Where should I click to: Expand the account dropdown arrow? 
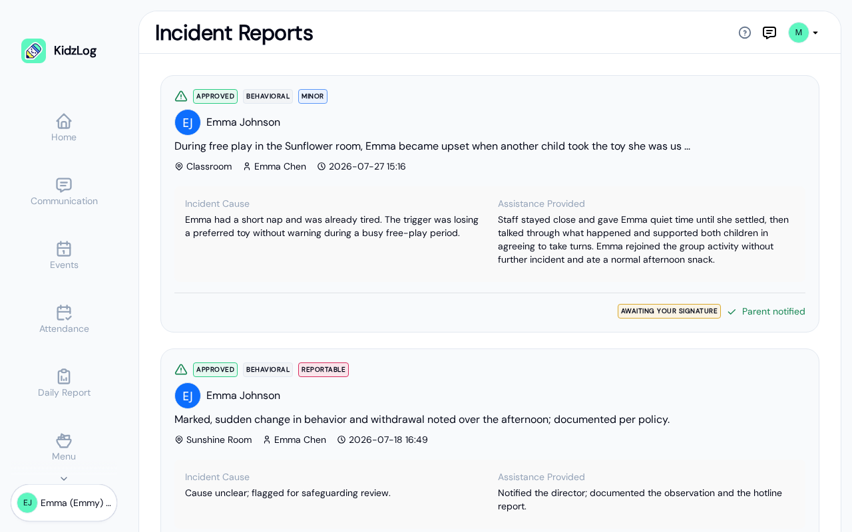(x=815, y=33)
